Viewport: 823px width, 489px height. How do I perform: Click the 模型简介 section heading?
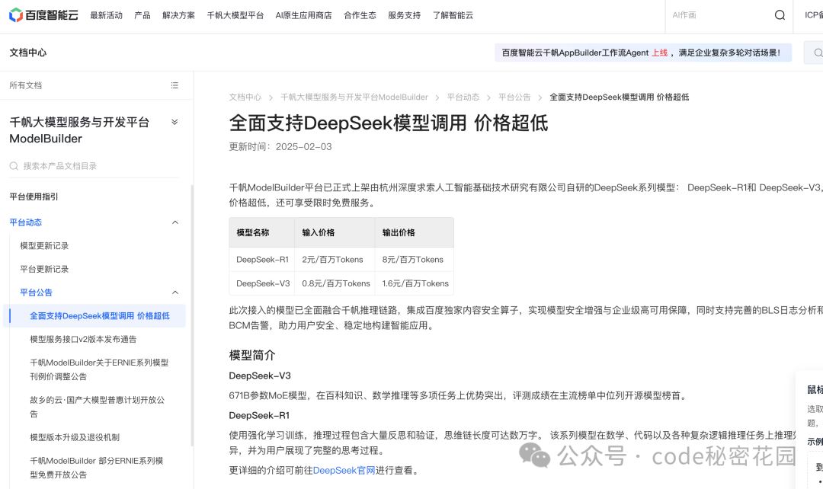[x=252, y=355]
